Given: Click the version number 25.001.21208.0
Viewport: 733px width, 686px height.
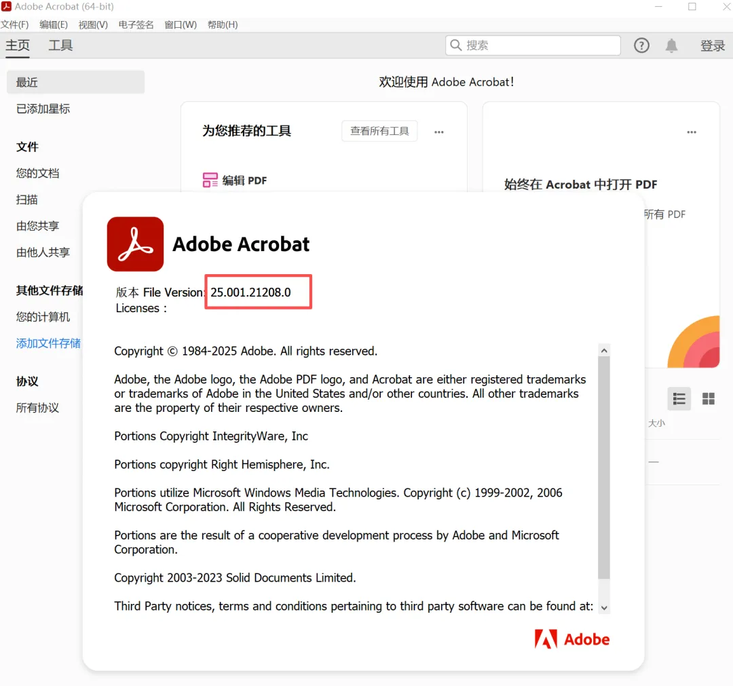Looking at the screenshot, I should point(250,292).
